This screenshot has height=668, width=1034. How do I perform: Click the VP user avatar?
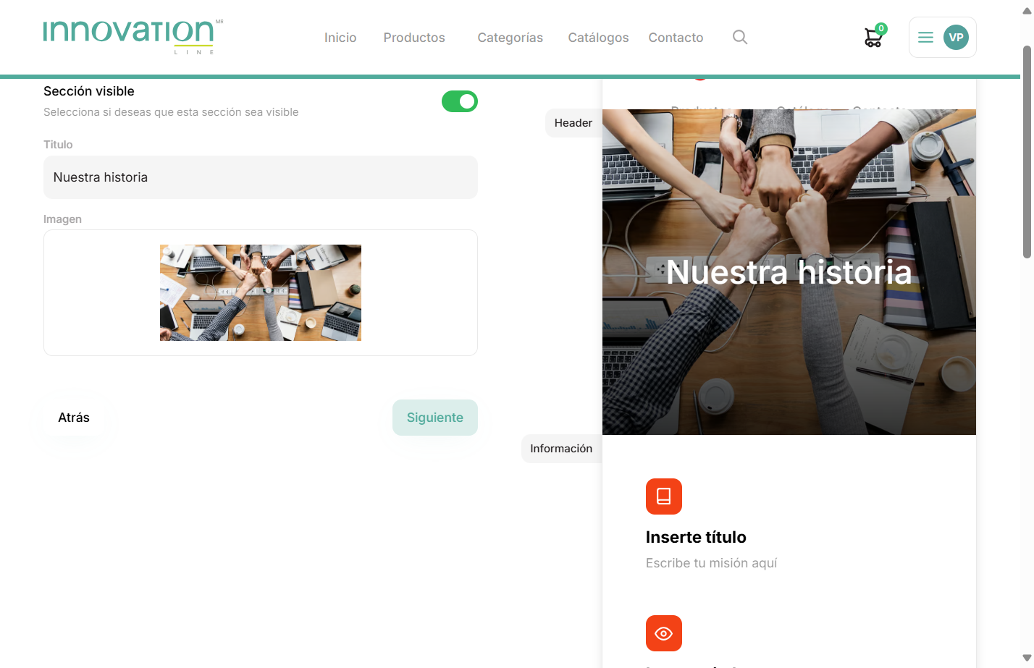(x=956, y=38)
